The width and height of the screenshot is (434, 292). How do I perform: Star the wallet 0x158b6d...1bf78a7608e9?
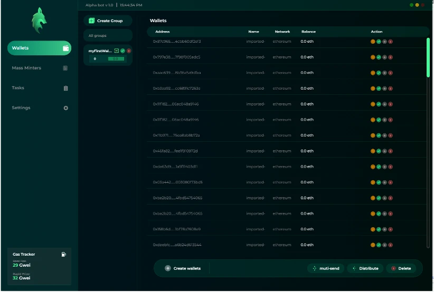(384, 230)
